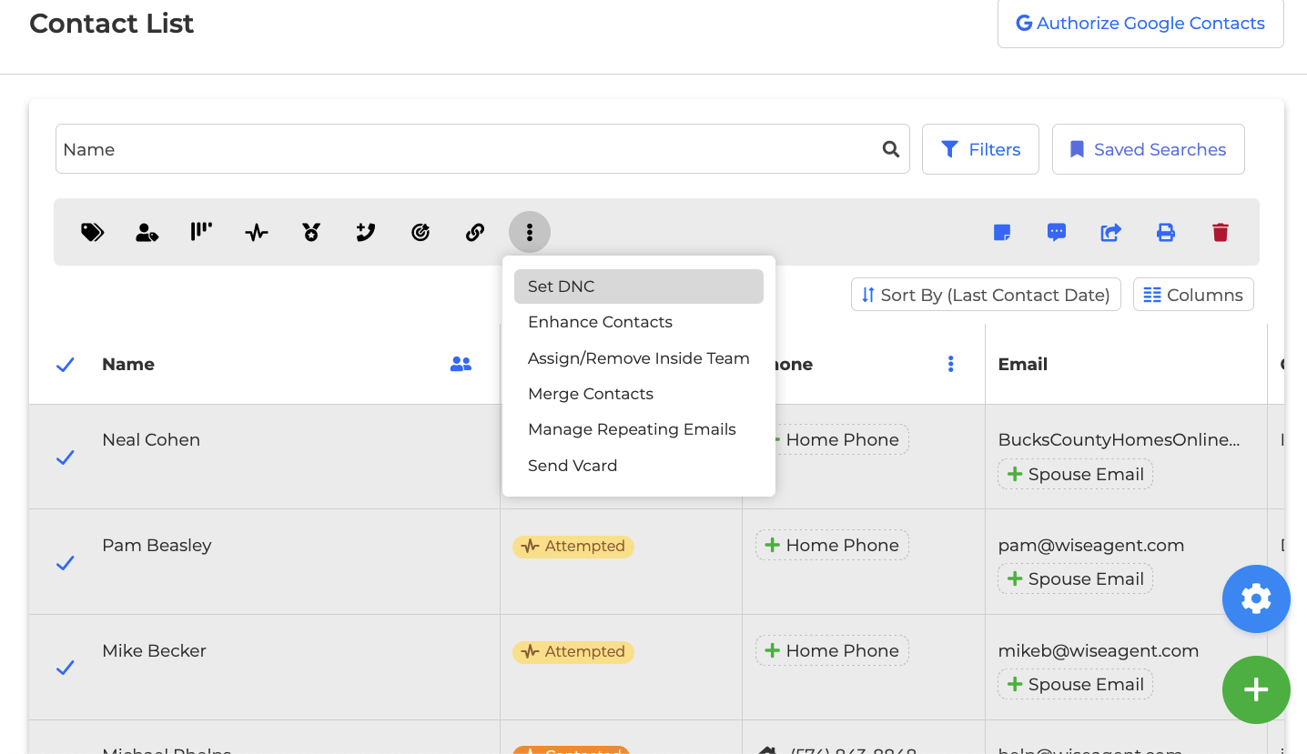Viewport: 1307px width, 754px height.
Task: Click the search magnifier icon
Action: [891, 149]
